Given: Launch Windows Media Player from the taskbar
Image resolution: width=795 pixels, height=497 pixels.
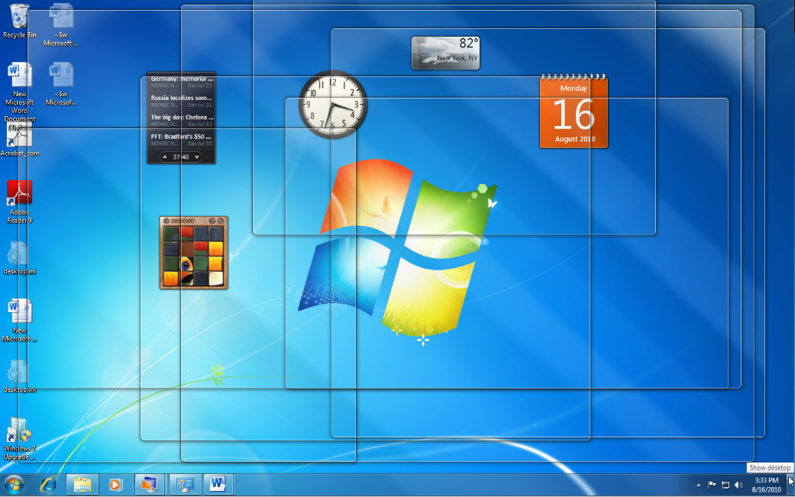Looking at the screenshot, I should [115, 485].
